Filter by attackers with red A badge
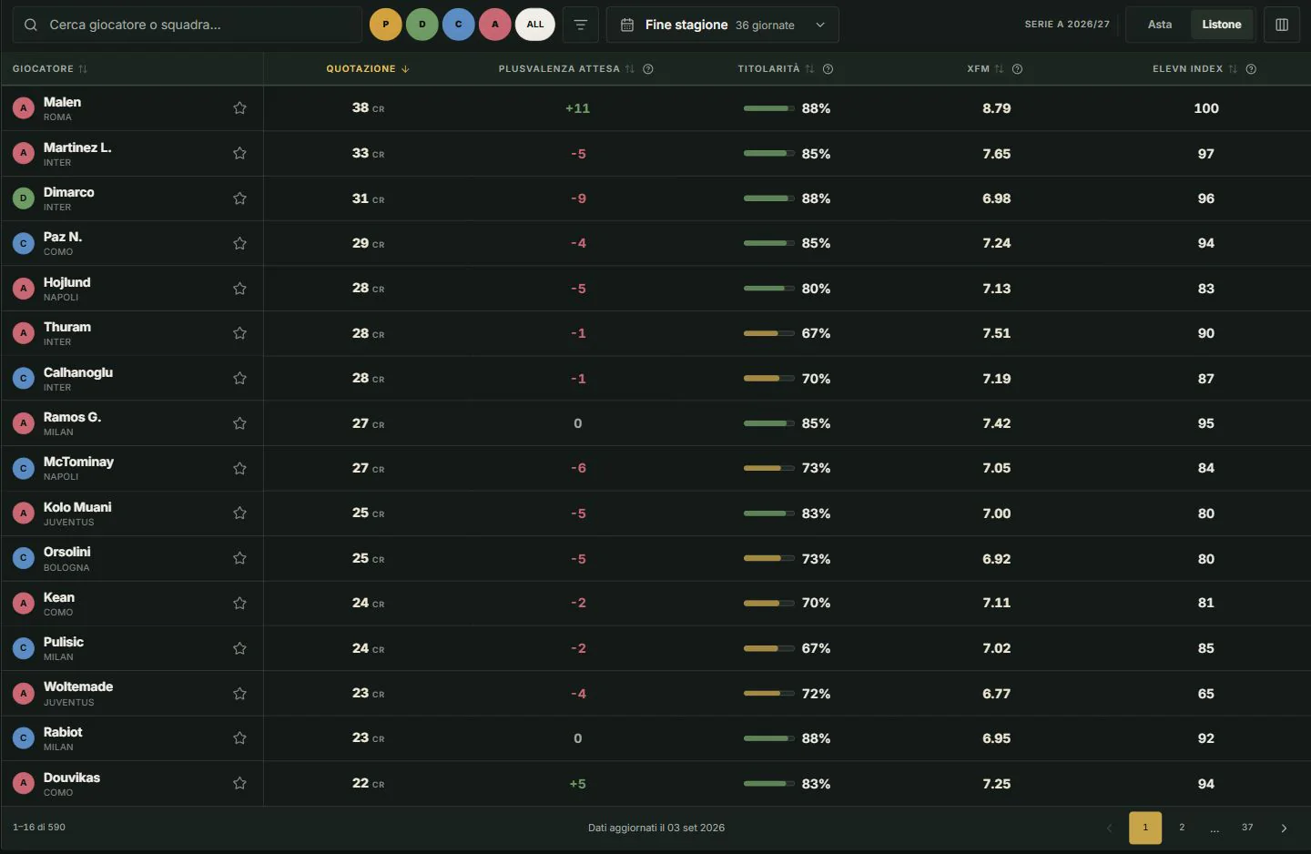 click(x=495, y=25)
